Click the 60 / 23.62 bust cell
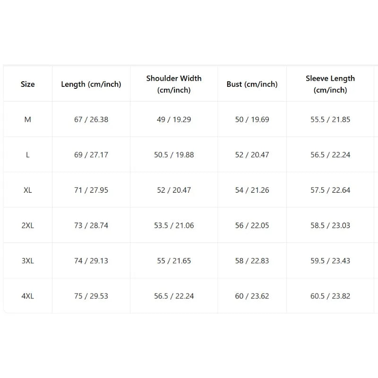The height and width of the screenshot is (378, 378). click(252, 296)
